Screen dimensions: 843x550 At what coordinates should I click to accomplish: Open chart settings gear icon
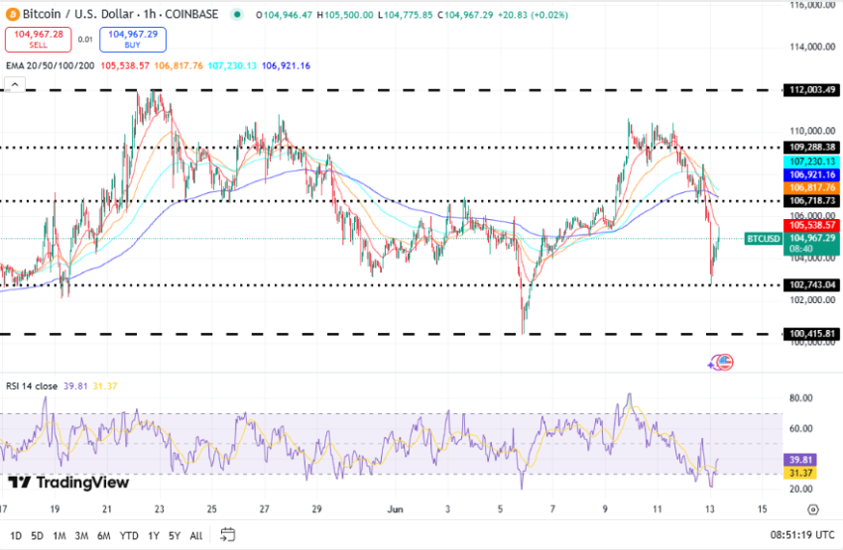click(812, 509)
